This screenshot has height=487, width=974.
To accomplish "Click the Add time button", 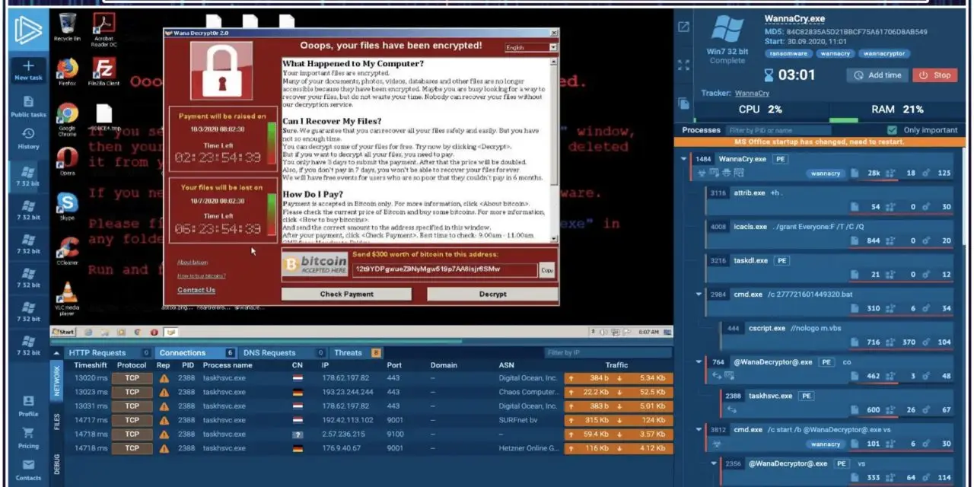I will click(877, 75).
